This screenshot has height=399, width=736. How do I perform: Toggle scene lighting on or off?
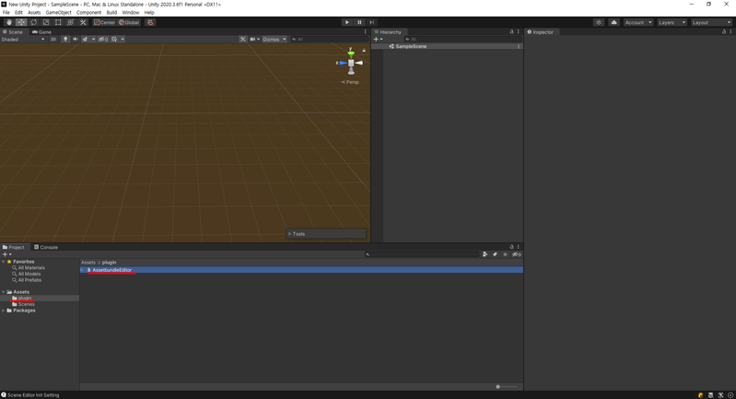pos(65,40)
